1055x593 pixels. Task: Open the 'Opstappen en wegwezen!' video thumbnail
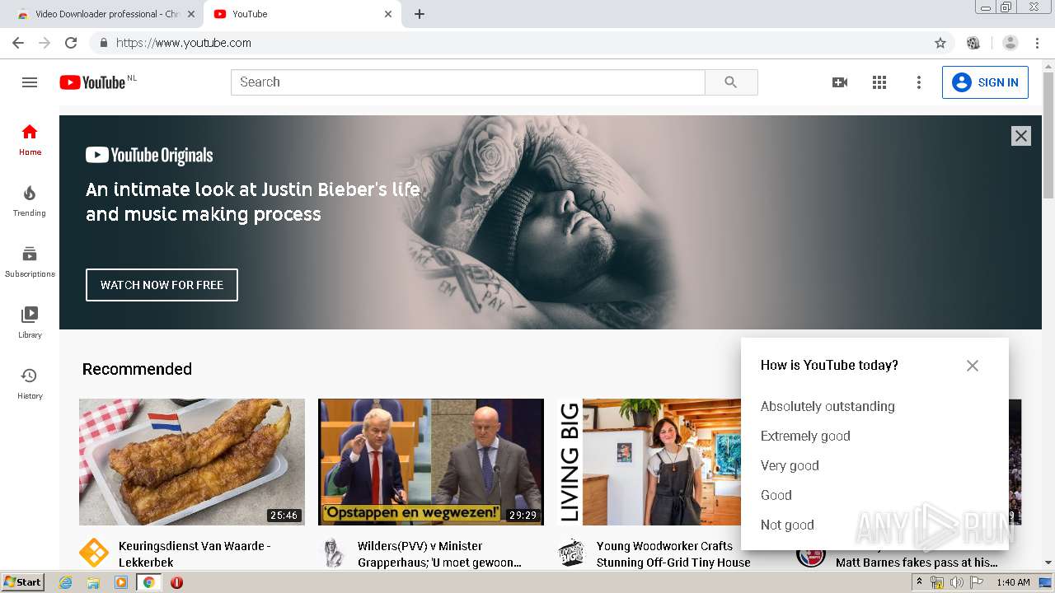(x=431, y=462)
